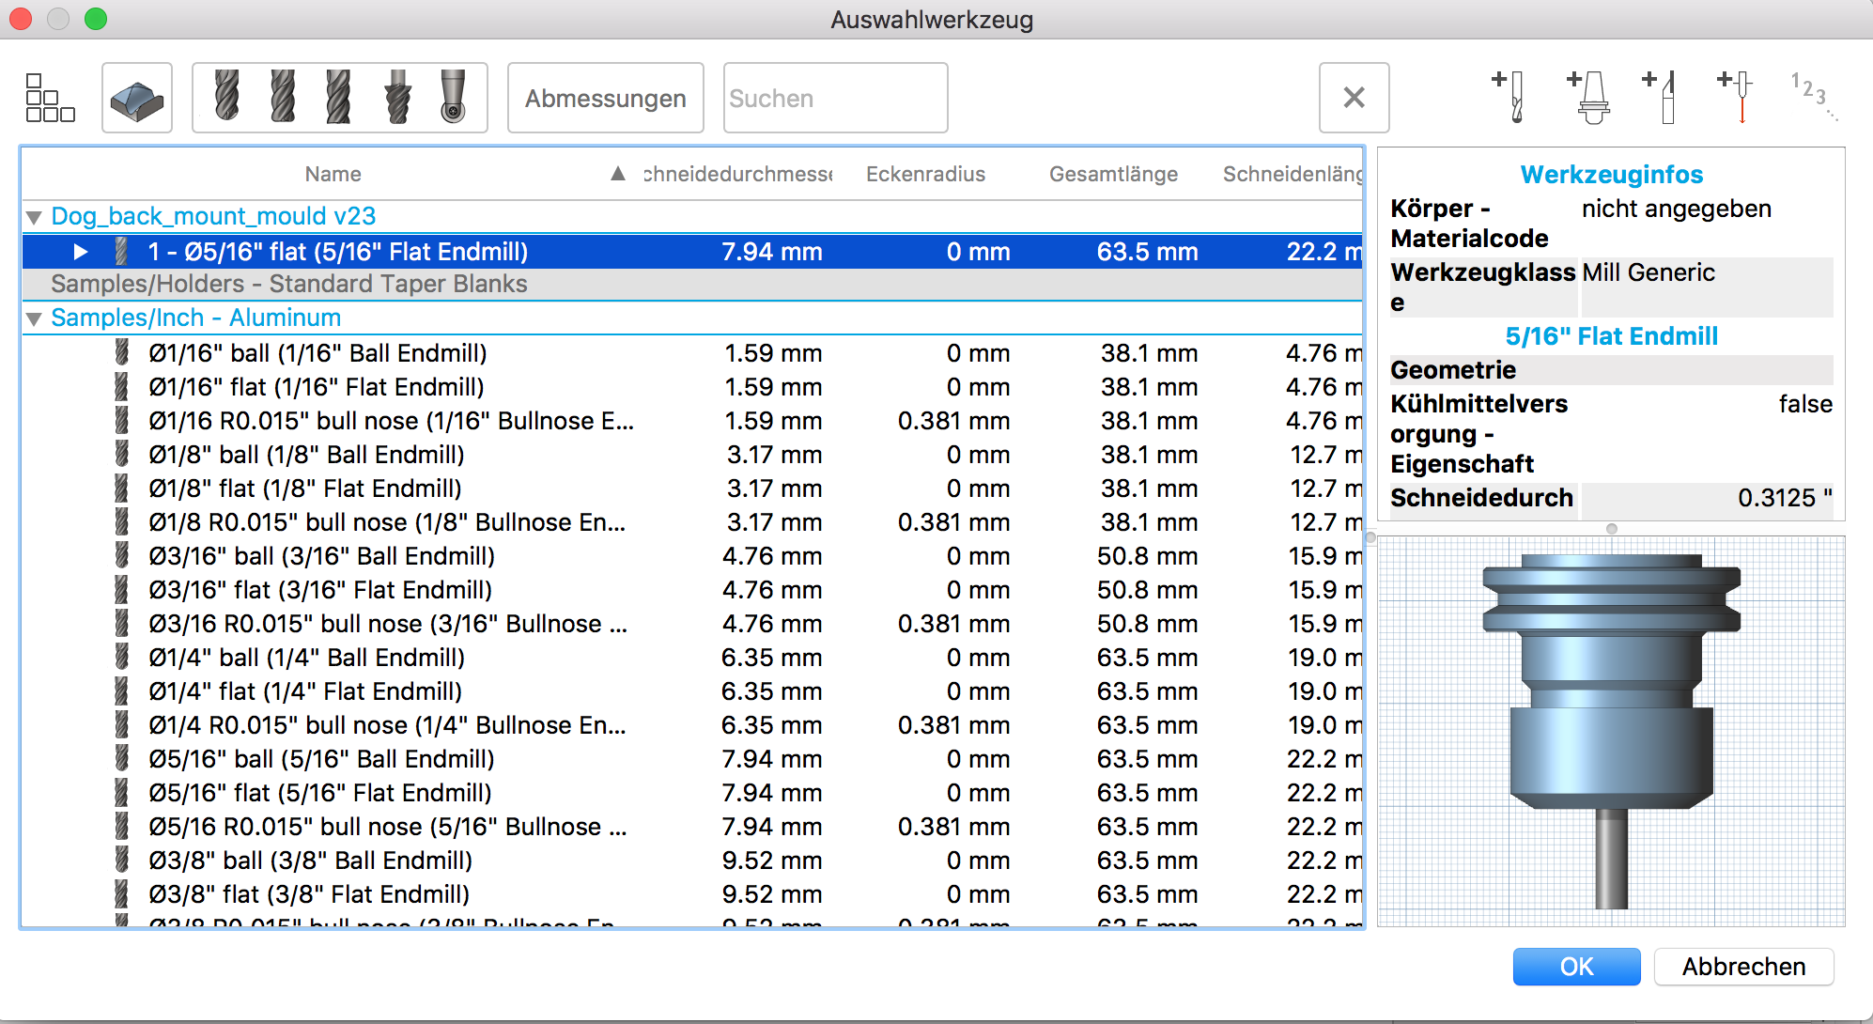Collapse Dog_back_mount_mould v23 group
Image resolution: width=1873 pixels, height=1024 pixels.
pyautogui.click(x=35, y=218)
